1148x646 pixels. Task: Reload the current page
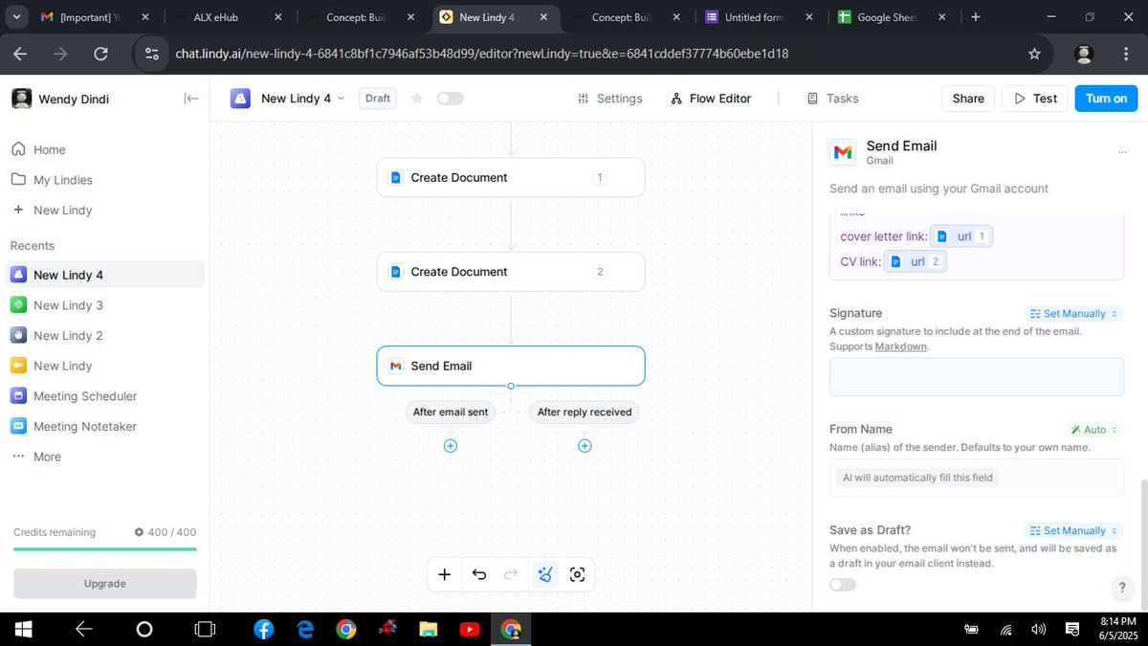[100, 55]
